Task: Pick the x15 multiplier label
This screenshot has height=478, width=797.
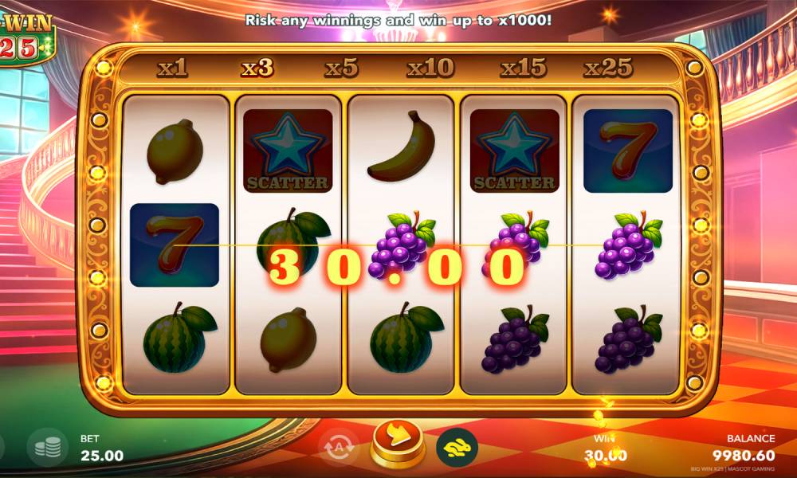Action: click(x=523, y=68)
